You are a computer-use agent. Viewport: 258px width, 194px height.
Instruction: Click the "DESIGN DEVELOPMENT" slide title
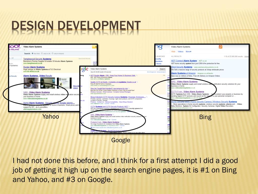[x=76, y=26]
